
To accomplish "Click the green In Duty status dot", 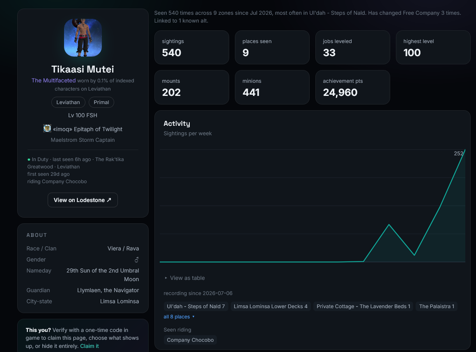I will tap(29, 159).
